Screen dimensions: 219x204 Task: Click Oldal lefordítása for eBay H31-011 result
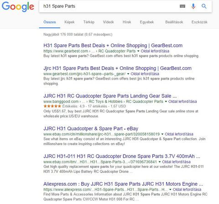pos(176,162)
